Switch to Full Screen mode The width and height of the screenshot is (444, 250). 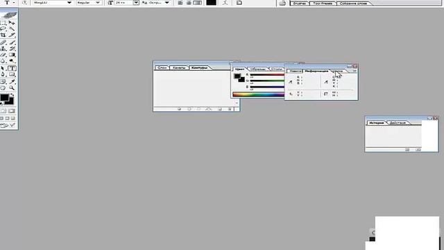point(12,118)
